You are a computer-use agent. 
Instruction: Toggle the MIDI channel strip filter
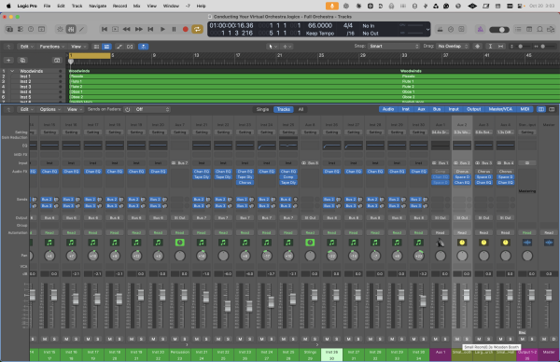(x=525, y=109)
